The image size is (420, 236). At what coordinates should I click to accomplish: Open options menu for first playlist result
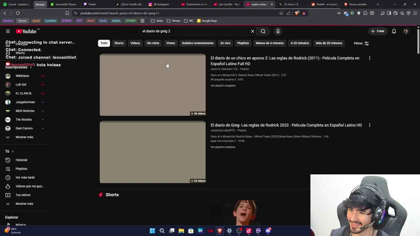point(369,58)
